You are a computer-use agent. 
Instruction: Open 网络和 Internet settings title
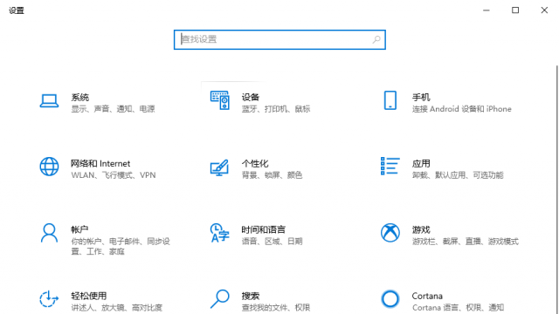point(100,163)
